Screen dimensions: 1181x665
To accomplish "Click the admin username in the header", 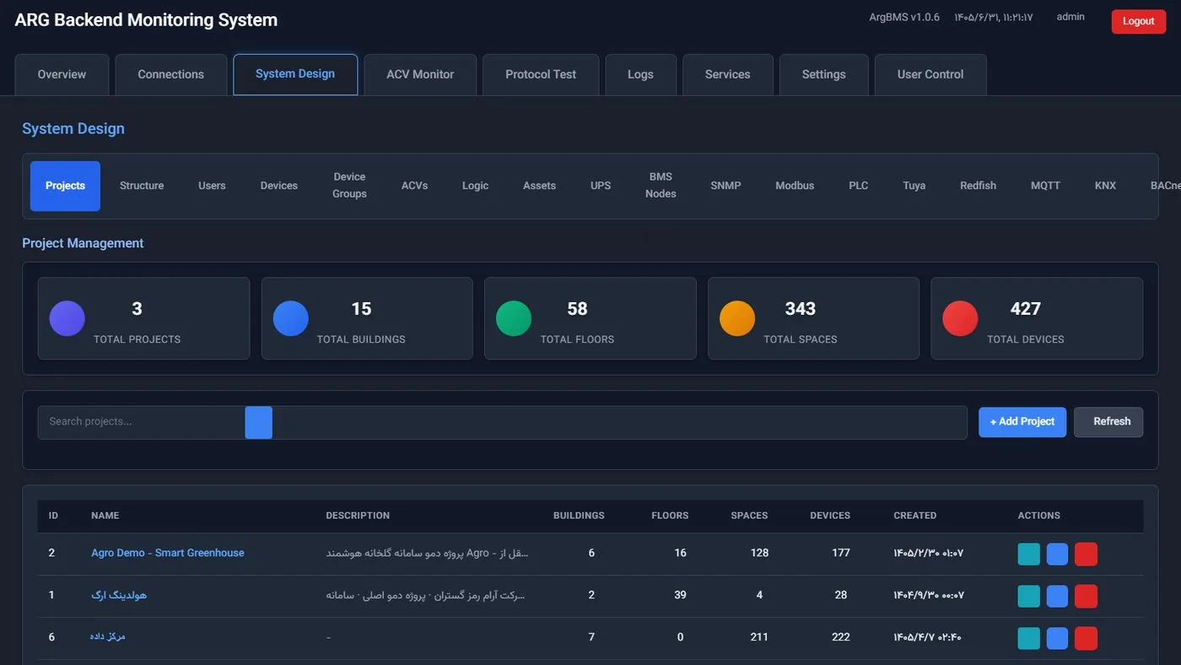I will click(1070, 17).
